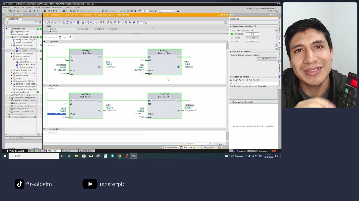The width and height of the screenshot is (359, 201).
Task: Switch to Información inspector tab
Action: tap(190, 147)
